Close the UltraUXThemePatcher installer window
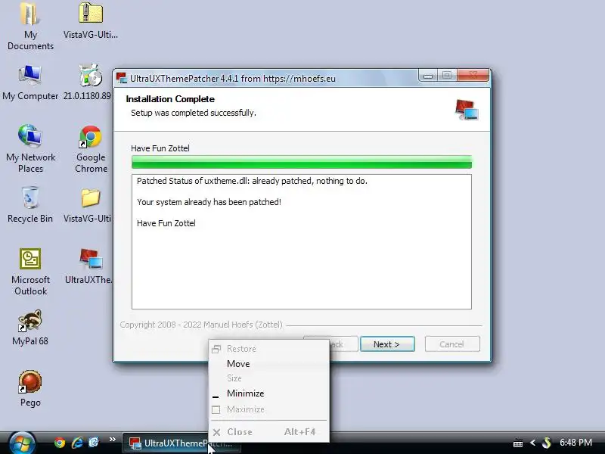 (x=473, y=75)
